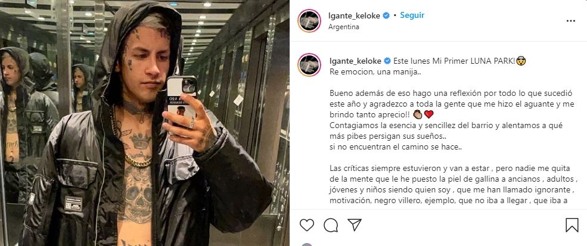
Task: Save the post with the bookmark icon
Action: 572,225
